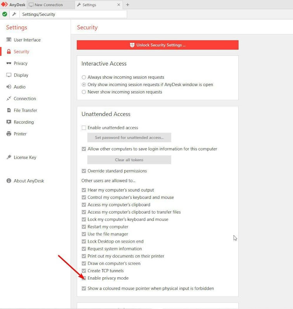
Task: Click the Display monitor icon
Action: click(x=9, y=75)
